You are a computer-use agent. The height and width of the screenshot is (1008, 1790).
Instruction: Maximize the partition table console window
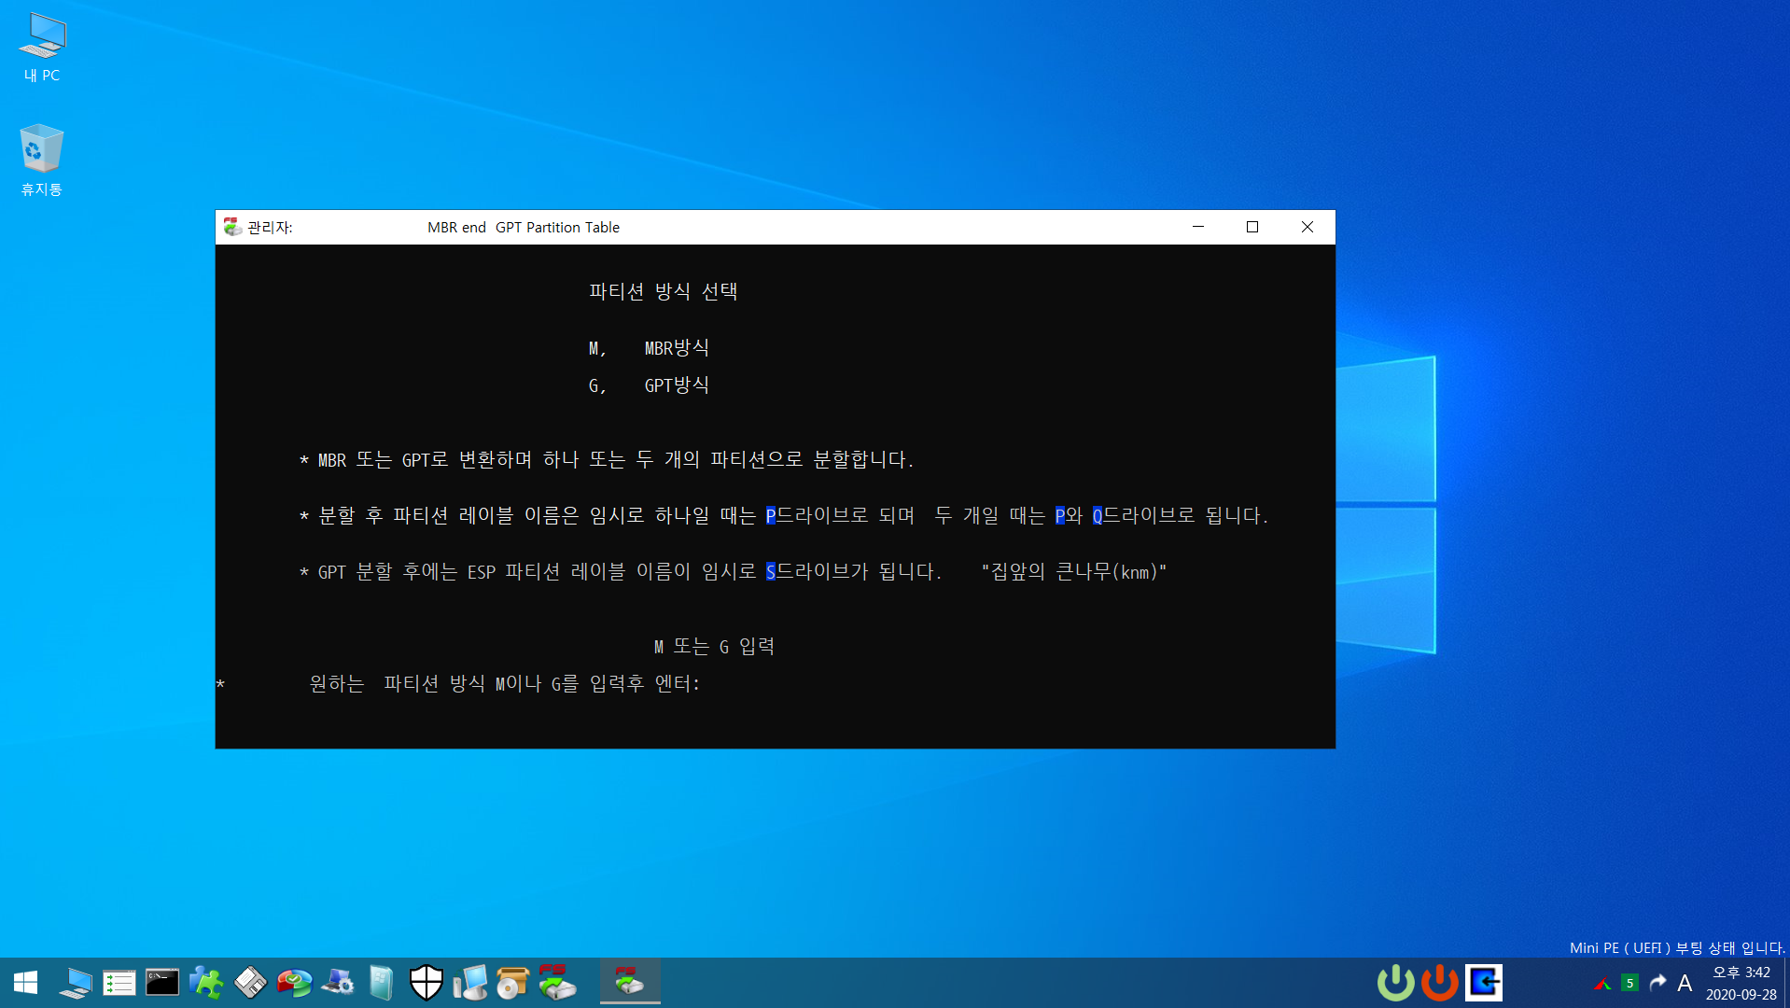point(1252,227)
